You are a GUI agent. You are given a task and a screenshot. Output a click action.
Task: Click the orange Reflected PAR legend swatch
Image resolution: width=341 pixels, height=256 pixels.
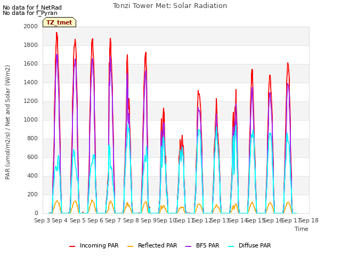(130, 246)
